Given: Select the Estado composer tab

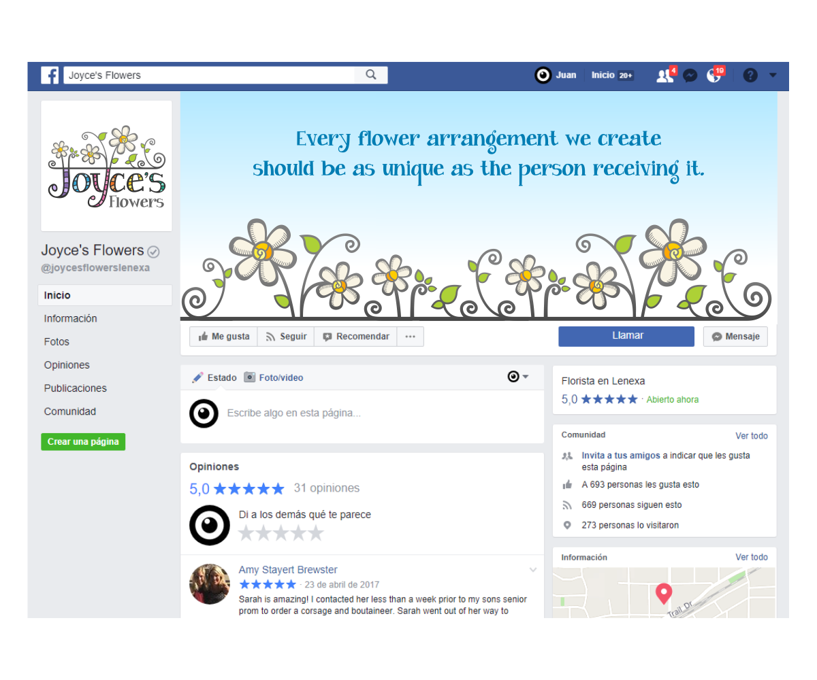Looking at the screenshot, I should [x=214, y=377].
